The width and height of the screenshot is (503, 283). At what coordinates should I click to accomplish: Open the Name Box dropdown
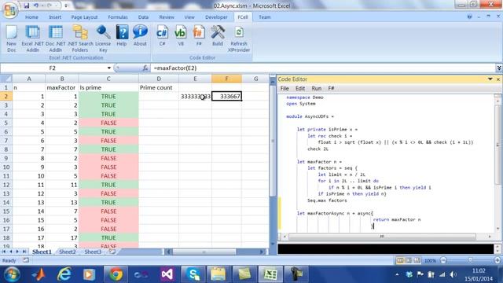[109, 68]
